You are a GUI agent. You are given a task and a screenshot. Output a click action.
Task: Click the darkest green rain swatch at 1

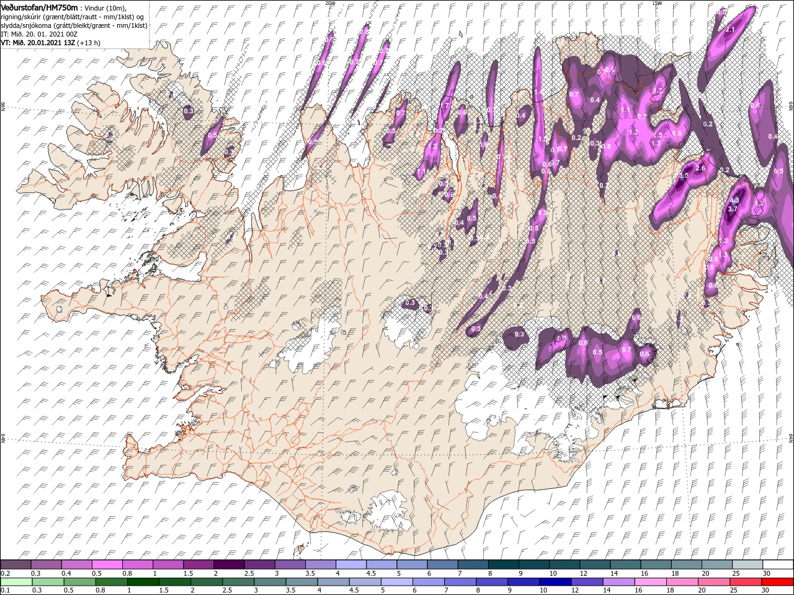[x=143, y=582]
